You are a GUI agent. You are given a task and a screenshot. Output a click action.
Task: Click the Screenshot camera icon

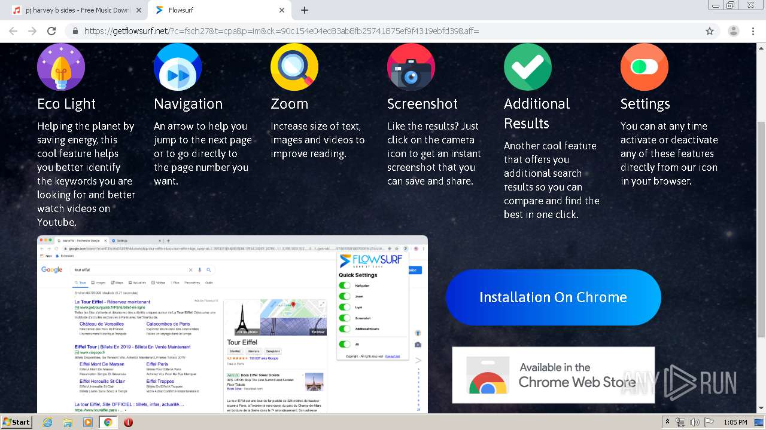tap(411, 67)
